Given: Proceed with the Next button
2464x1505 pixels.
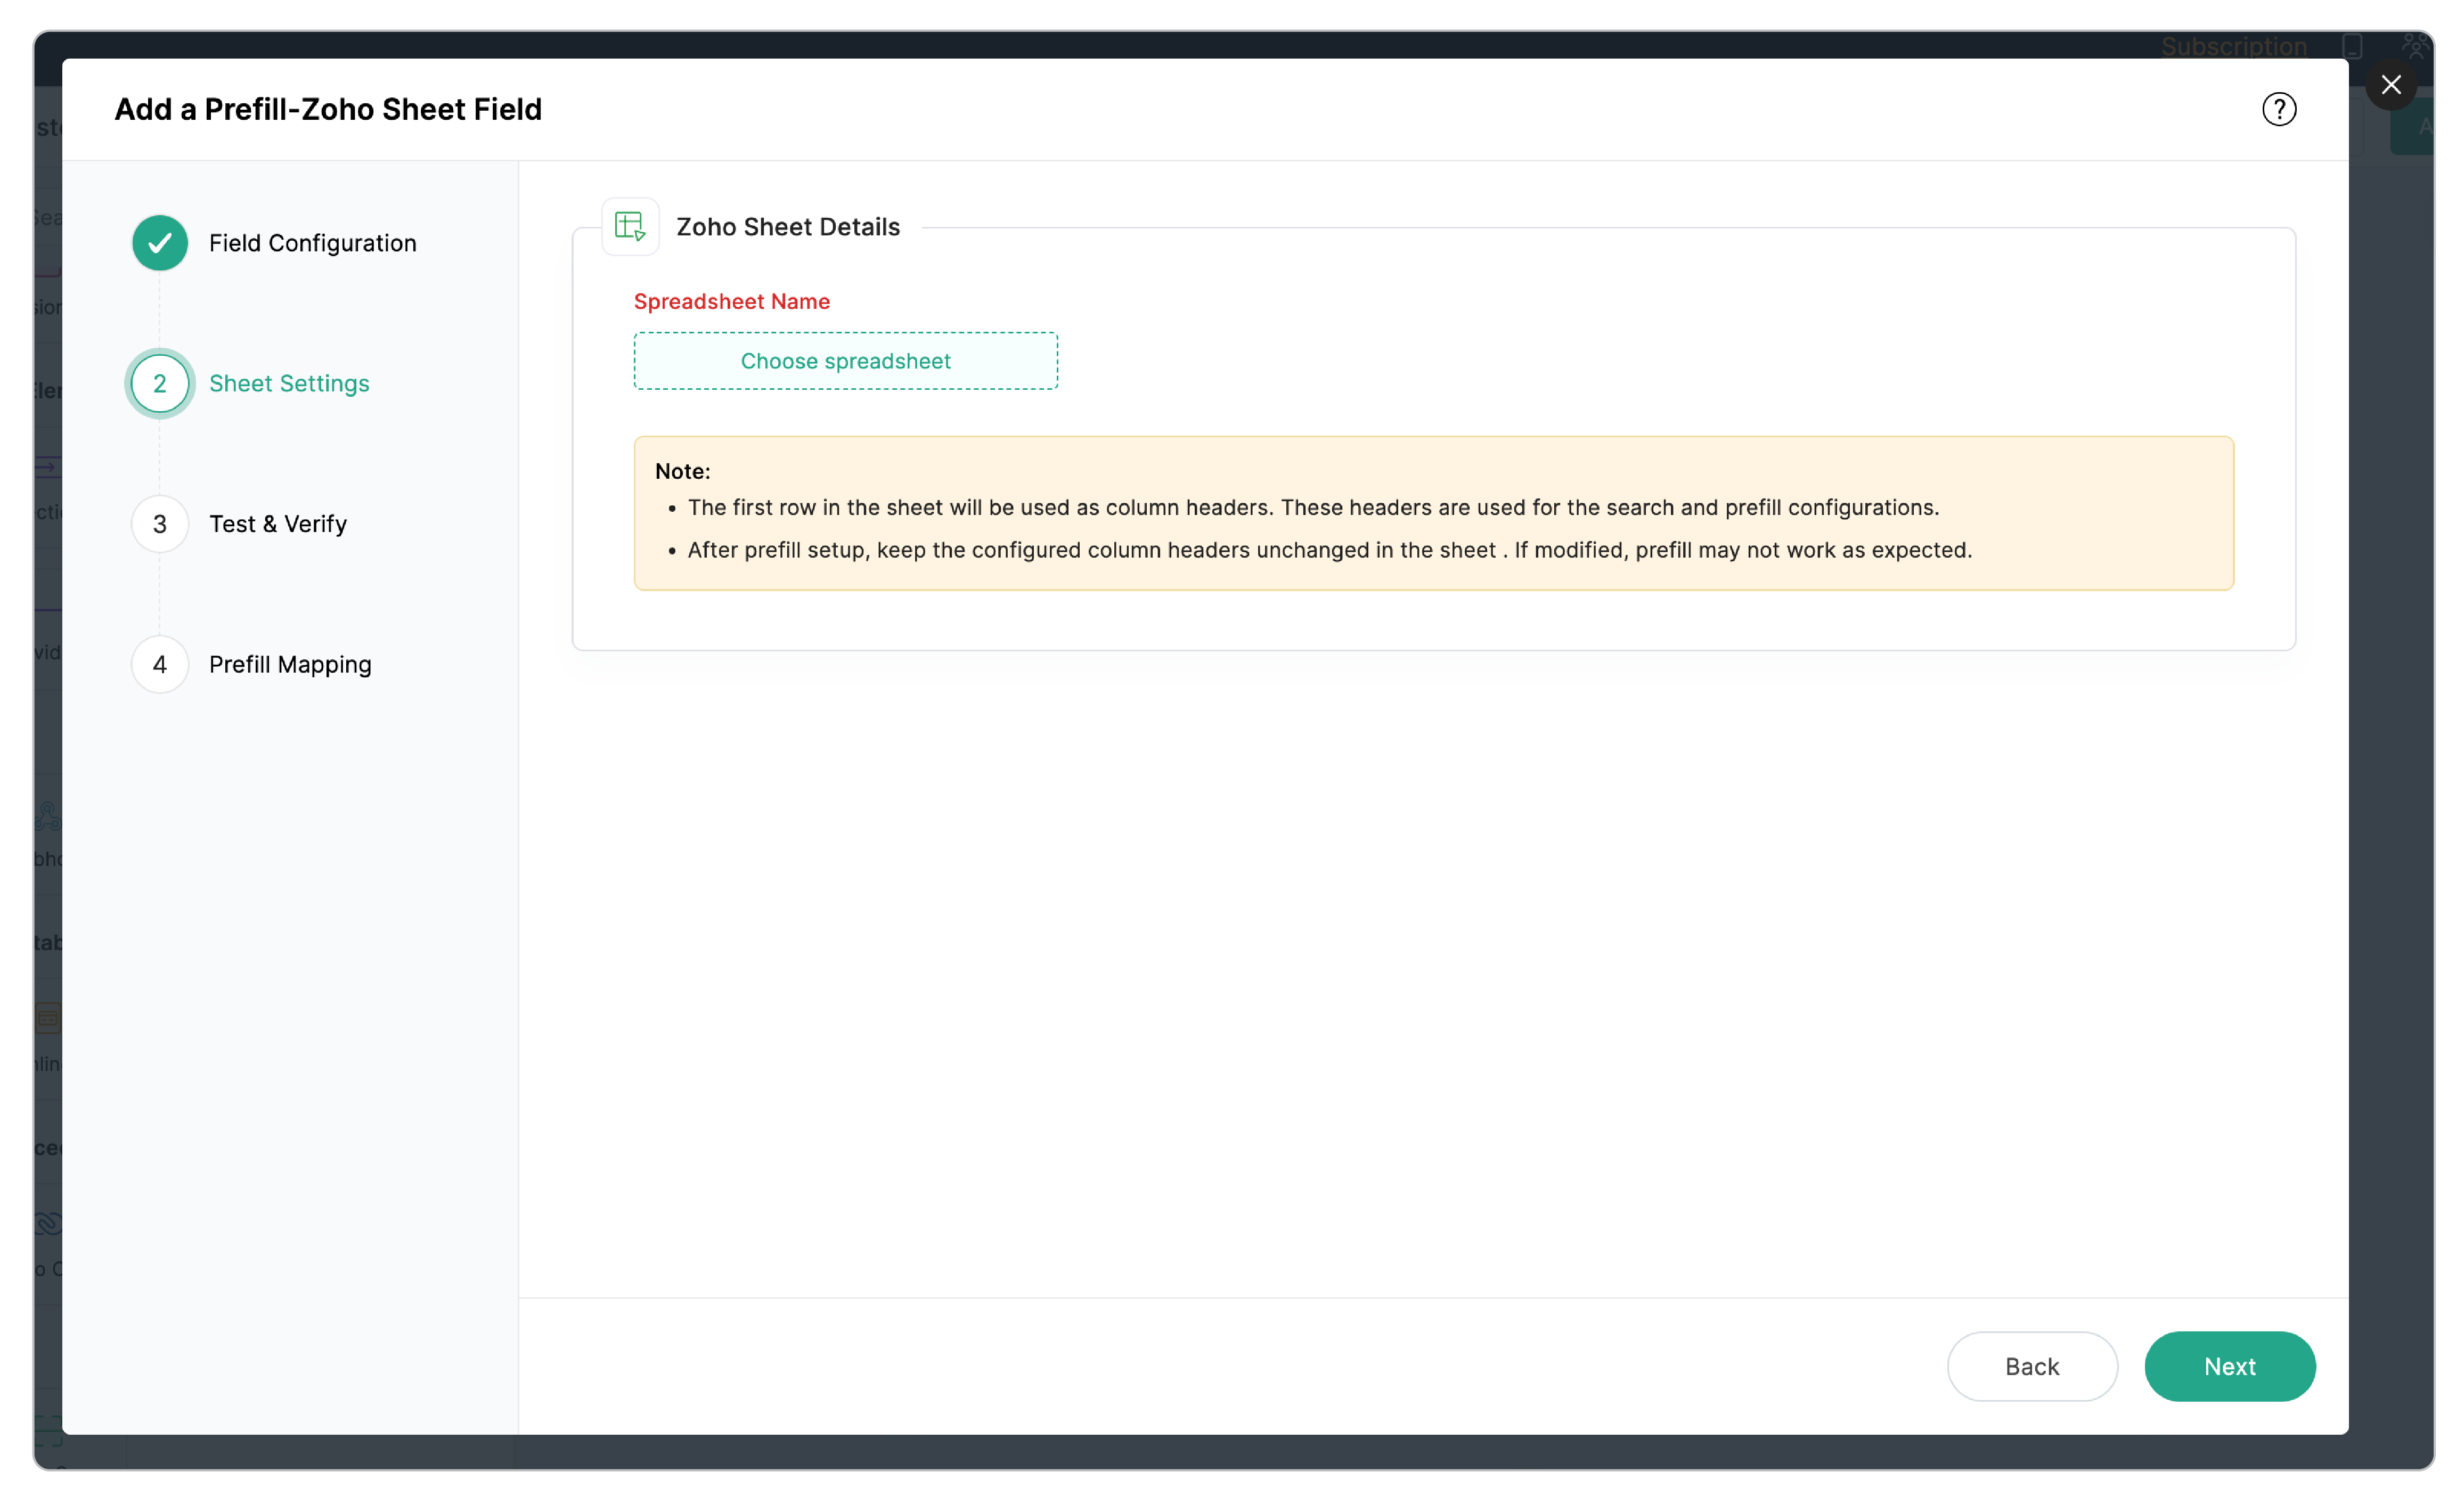Looking at the screenshot, I should pyautogui.click(x=2230, y=1366).
